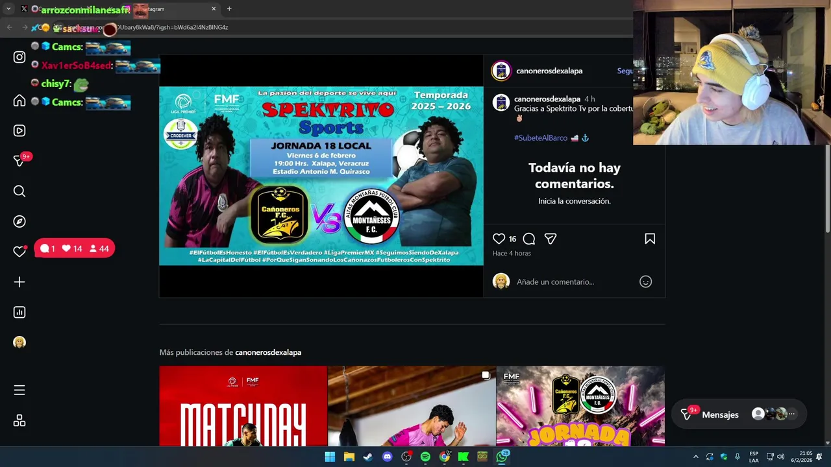
Task: Open the floating Mensajes panel
Action: (x=738, y=414)
